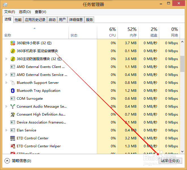The height and width of the screenshot is (170, 187).
Task: Expand the Elan Service group
Action: [7, 130]
